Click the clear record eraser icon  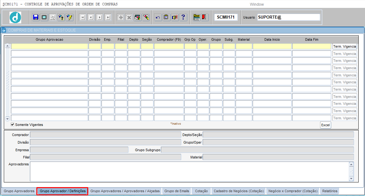click(x=146, y=17)
